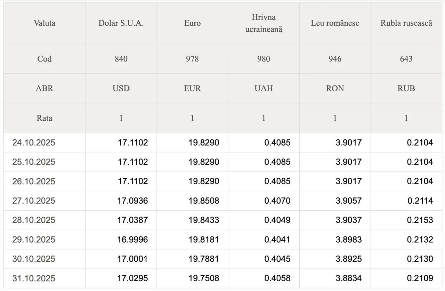Click the USD abbreviation cell
Image resolution: width=445 pixels, height=291 pixels.
point(121,88)
